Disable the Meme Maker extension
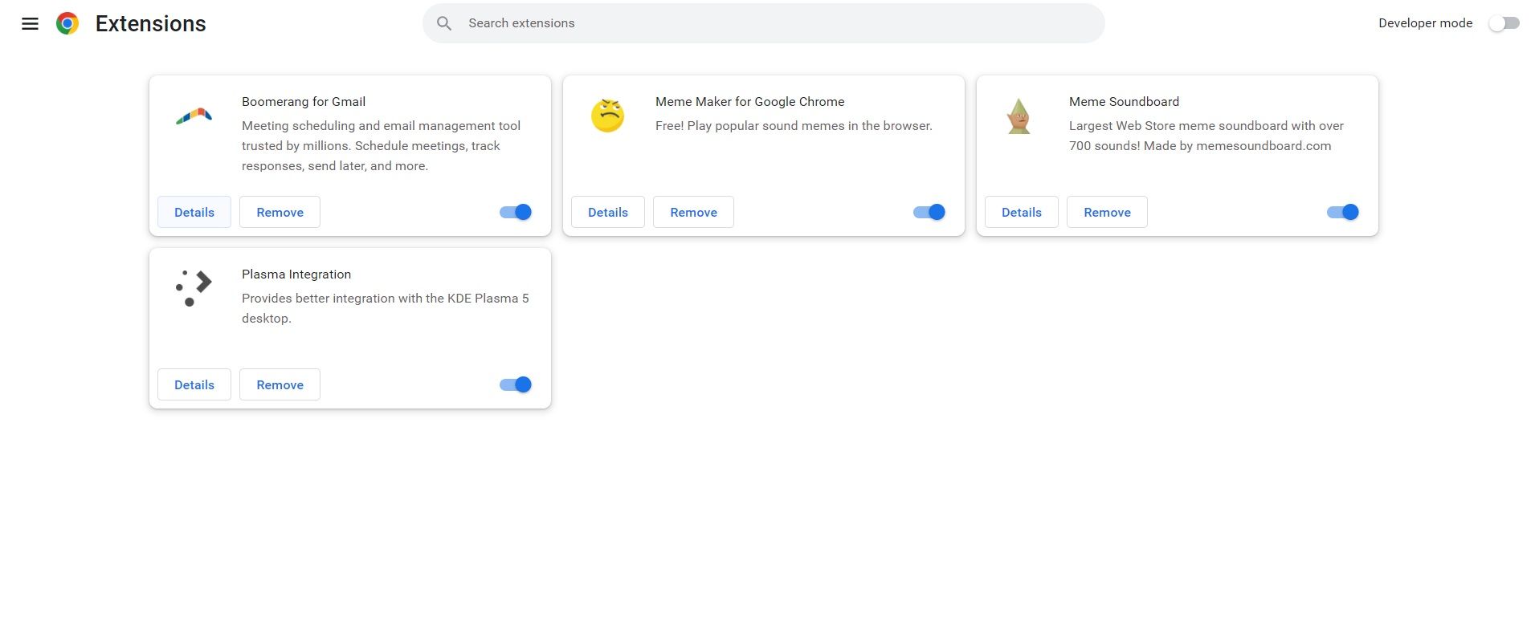 [x=929, y=212]
